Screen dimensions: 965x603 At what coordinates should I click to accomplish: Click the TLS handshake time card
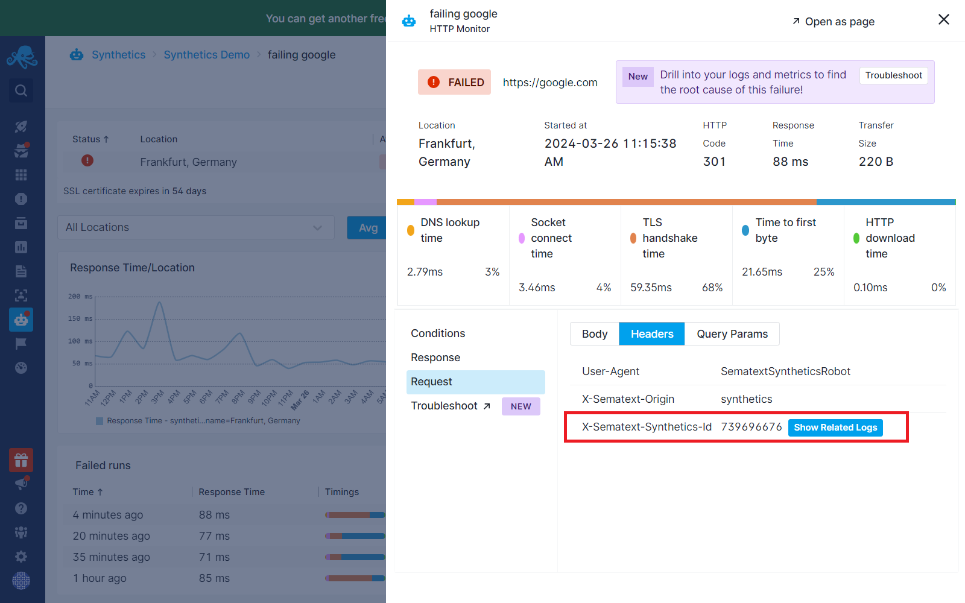[677, 255]
